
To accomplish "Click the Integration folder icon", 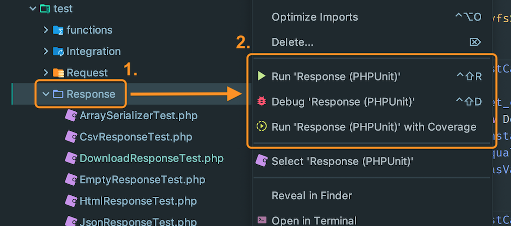I will (58, 51).
